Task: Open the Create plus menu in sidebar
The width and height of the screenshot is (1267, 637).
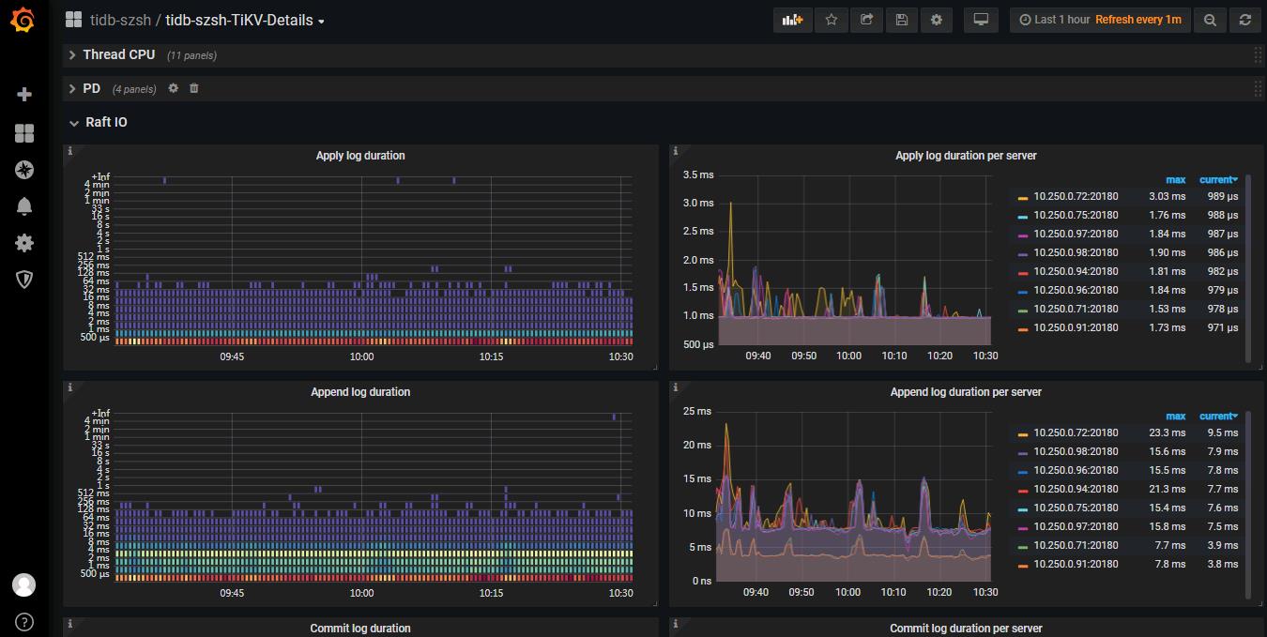Action: click(x=24, y=94)
